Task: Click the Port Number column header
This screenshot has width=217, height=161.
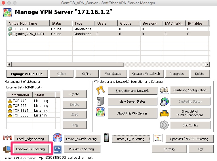Action: (x=20, y=95)
